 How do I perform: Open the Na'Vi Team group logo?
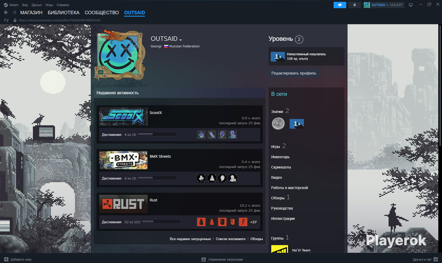[280, 249]
